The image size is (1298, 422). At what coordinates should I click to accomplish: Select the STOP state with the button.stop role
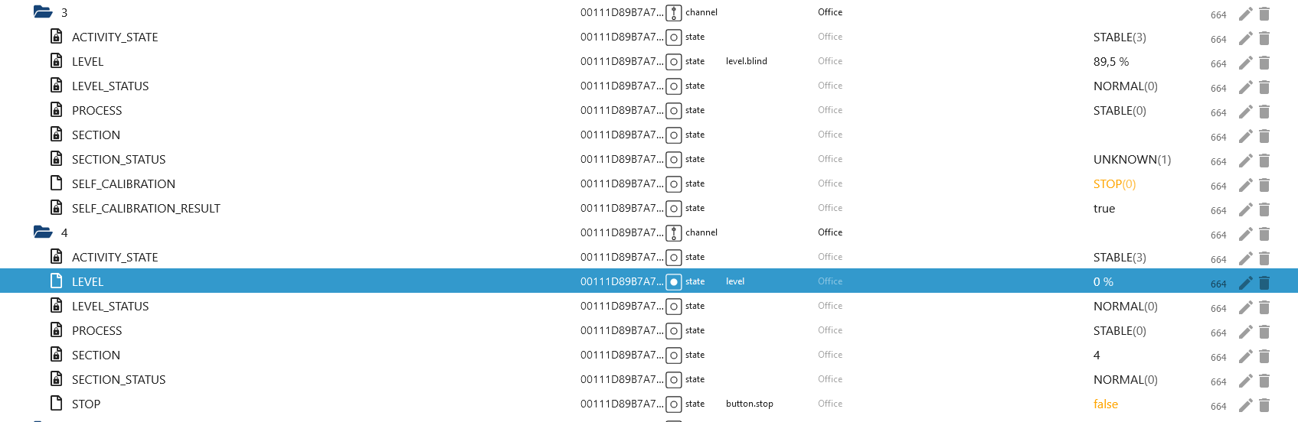pos(86,404)
